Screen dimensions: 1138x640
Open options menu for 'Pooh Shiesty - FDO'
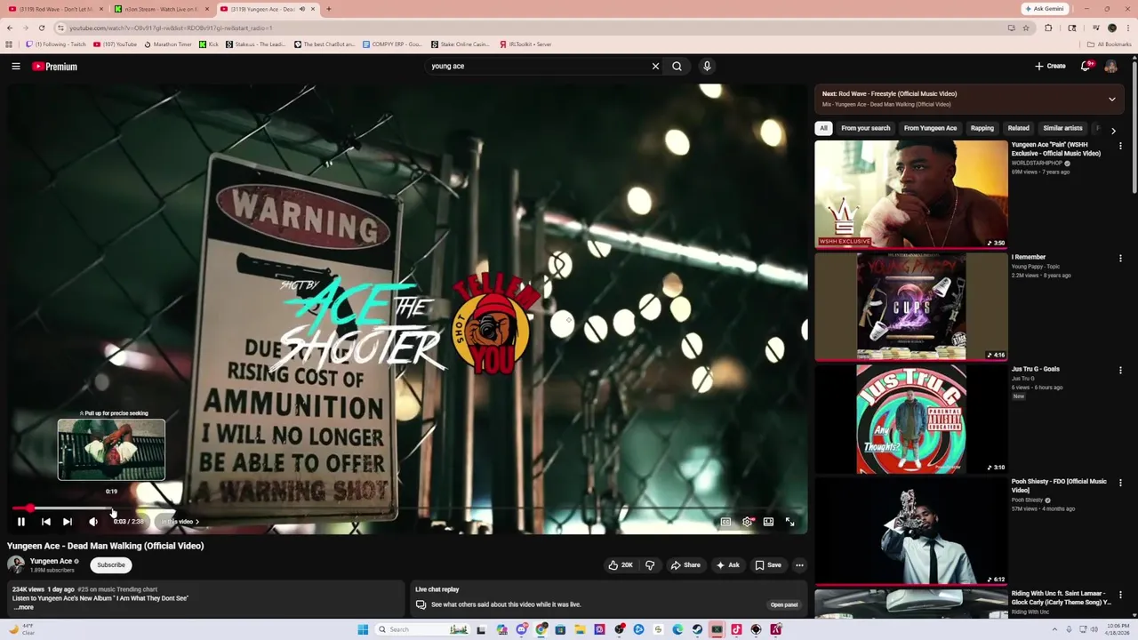(1120, 483)
